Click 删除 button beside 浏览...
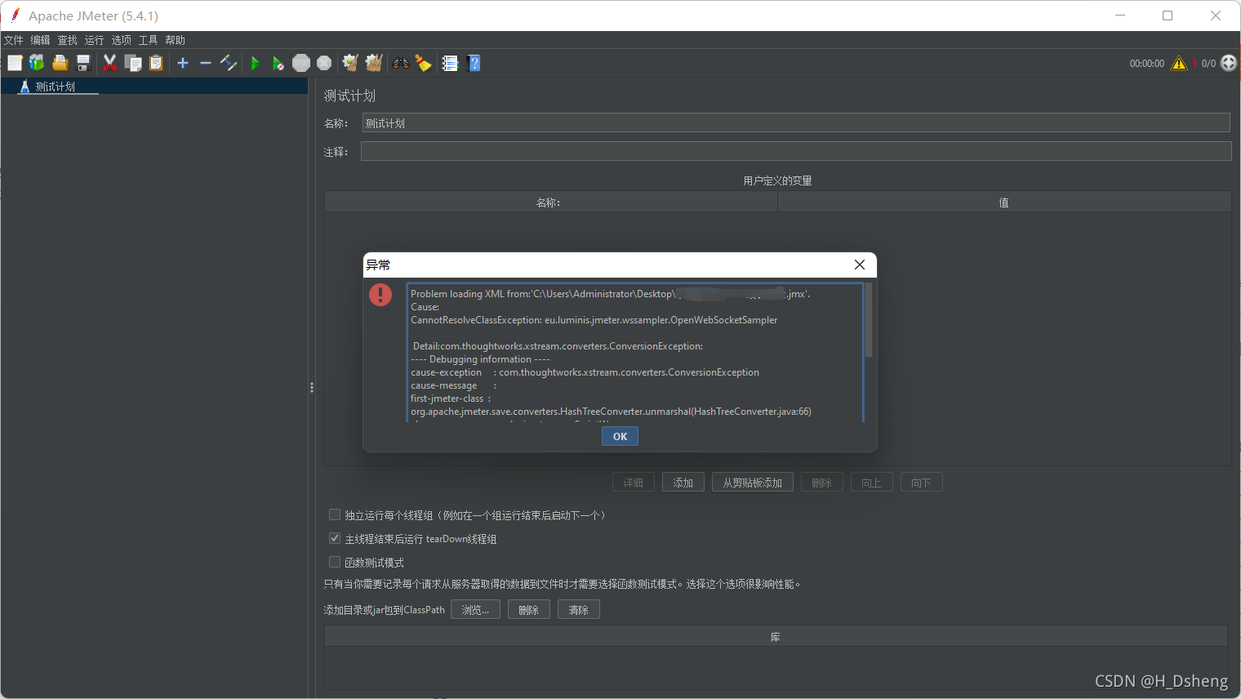This screenshot has height=699, width=1241. (x=529, y=610)
